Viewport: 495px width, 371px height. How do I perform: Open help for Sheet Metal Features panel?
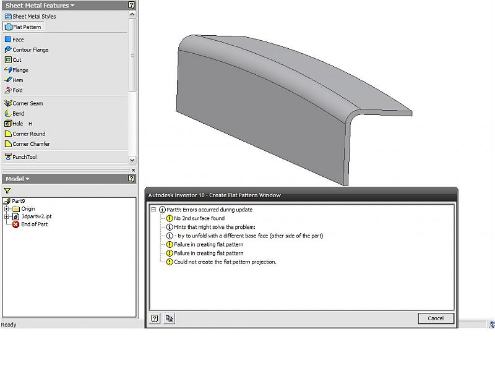[x=131, y=5]
